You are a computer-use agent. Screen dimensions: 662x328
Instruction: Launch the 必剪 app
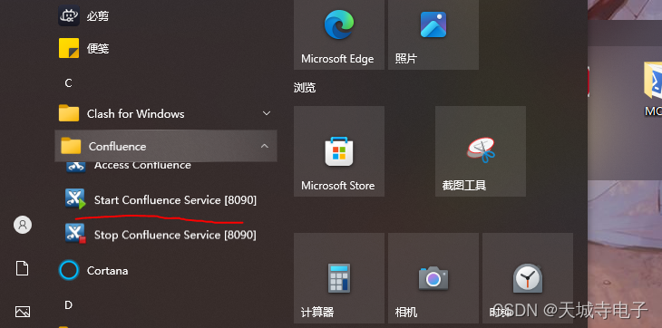[166, 16]
